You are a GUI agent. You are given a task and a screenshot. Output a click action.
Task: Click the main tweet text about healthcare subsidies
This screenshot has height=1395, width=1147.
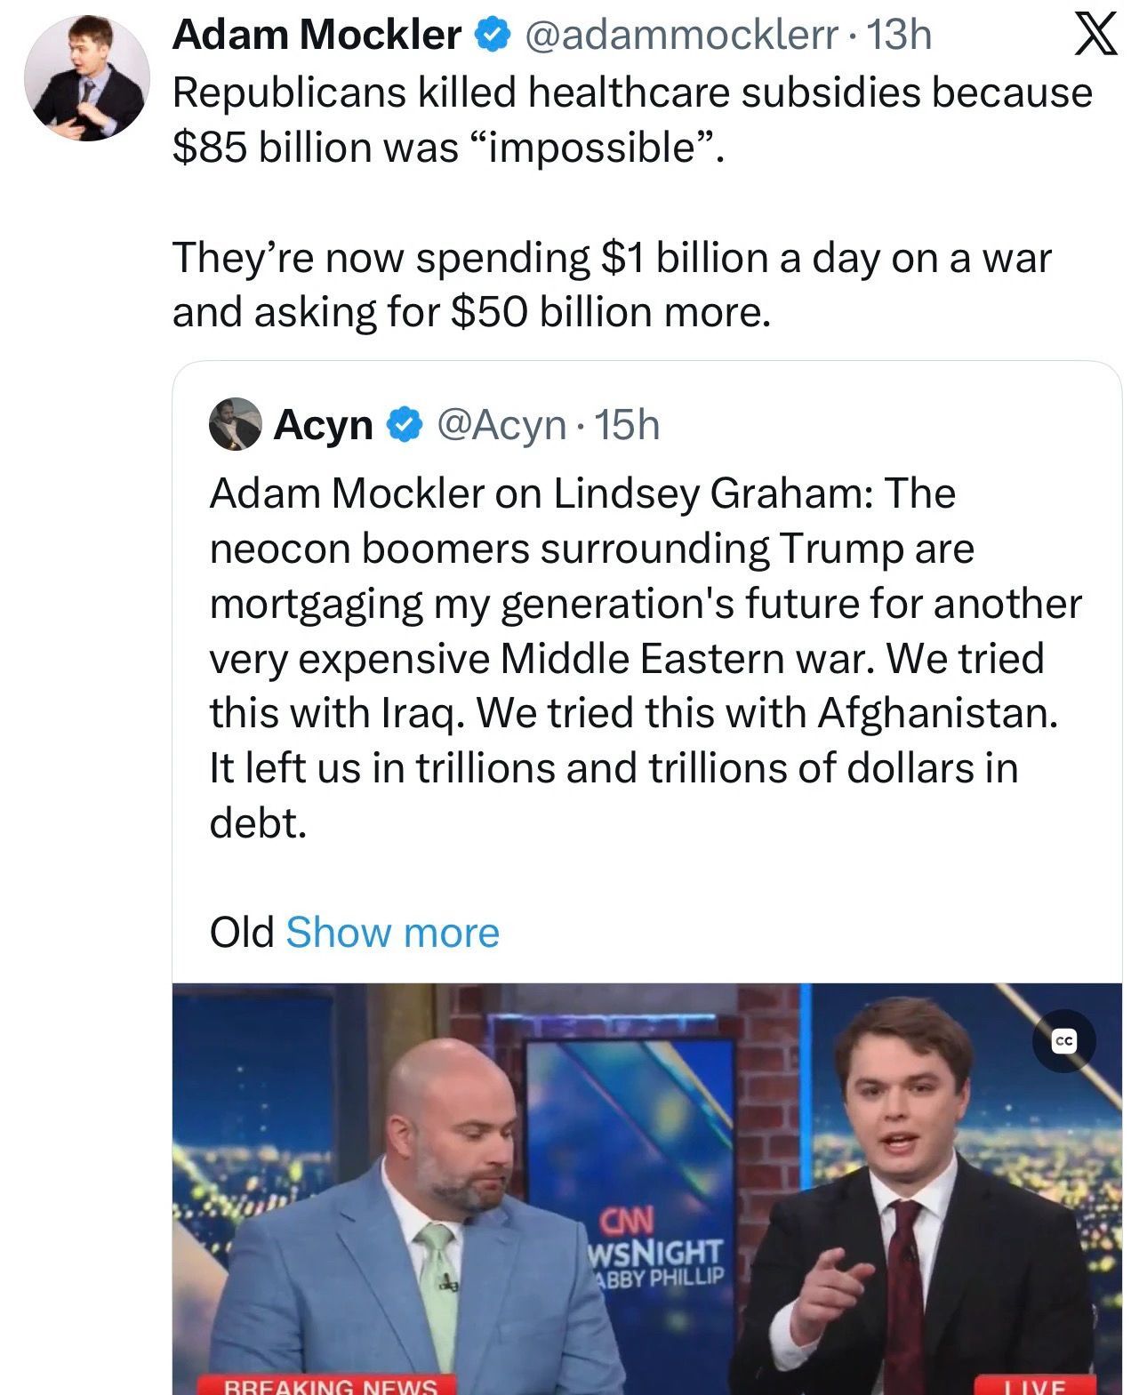(x=632, y=202)
